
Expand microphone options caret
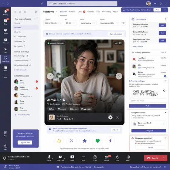(x=53, y=158)
